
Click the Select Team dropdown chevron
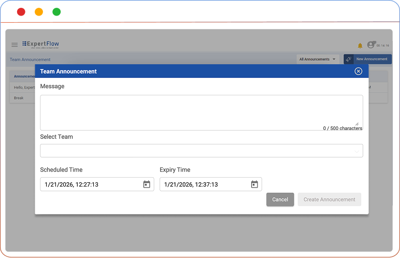pyautogui.click(x=356, y=151)
